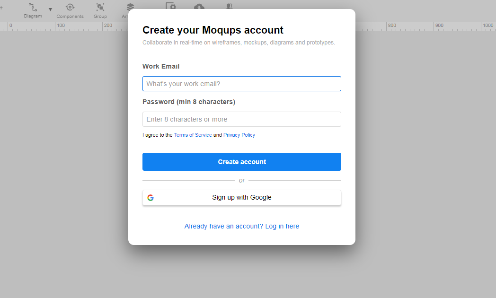Click the page settings gear icon
The width and height of the screenshot is (496, 298).
pyautogui.click(x=171, y=6)
